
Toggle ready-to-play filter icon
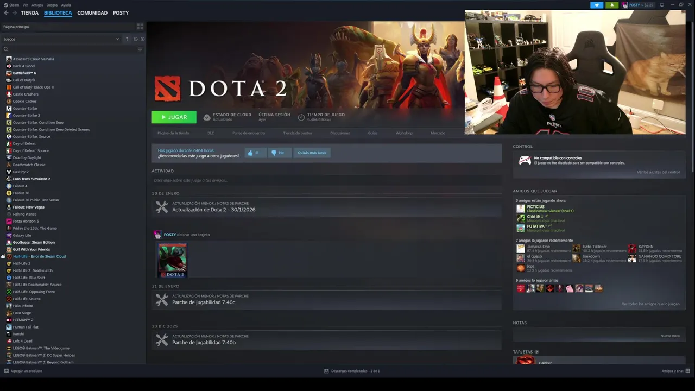[143, 39]
